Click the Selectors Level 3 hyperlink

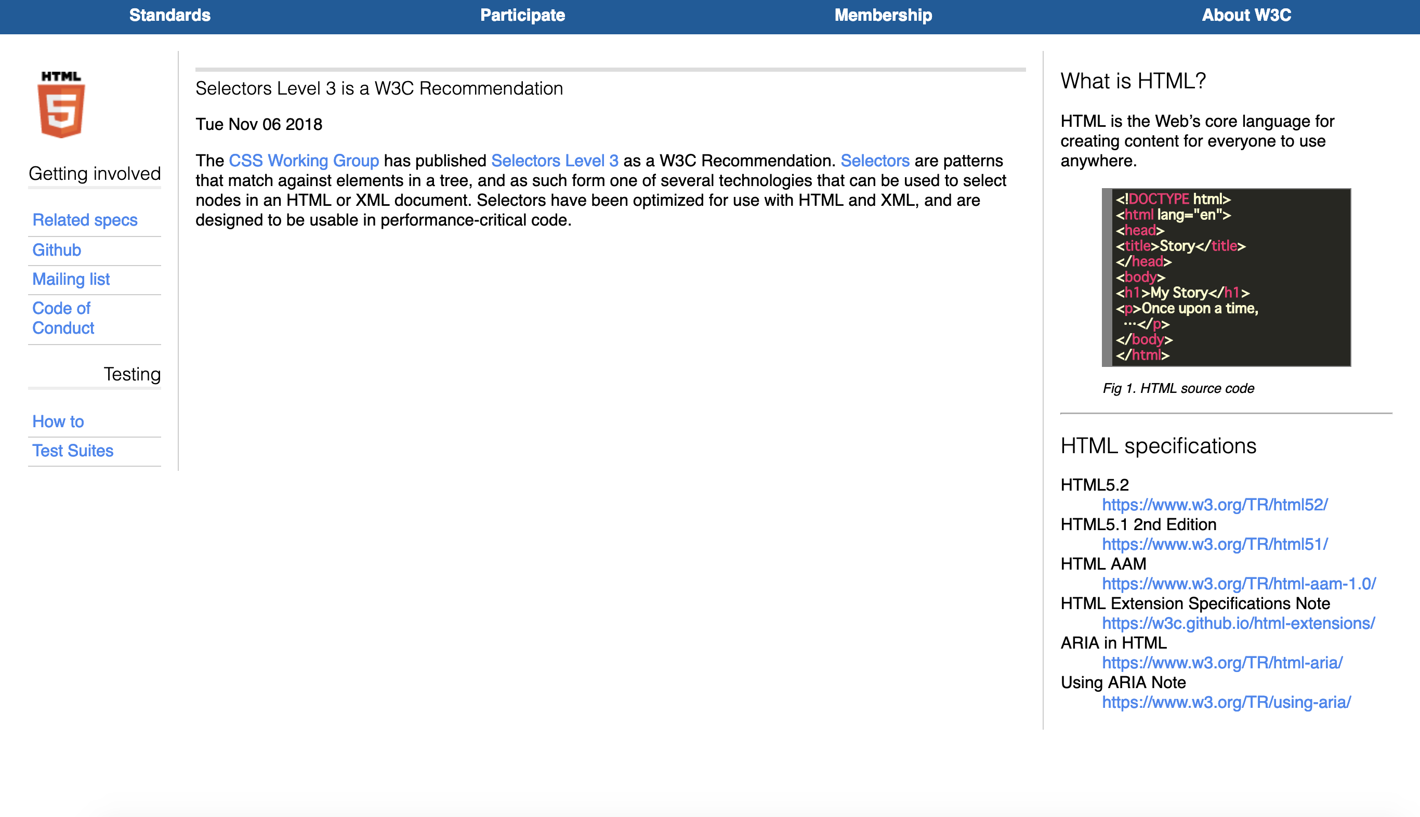[553, 160]
